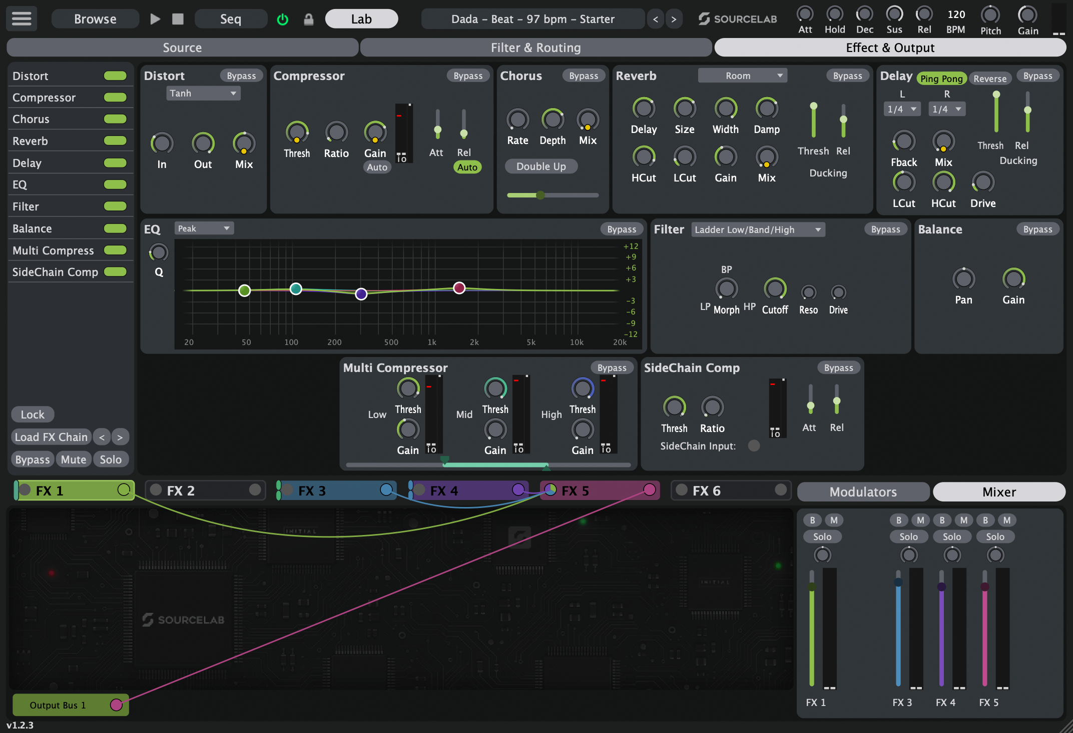Open the EQ Peak band type dropdown
Screen dimensions: 1073x733
tap(204, 228)
